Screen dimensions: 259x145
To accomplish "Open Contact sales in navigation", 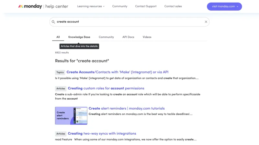I will point(173,6).
